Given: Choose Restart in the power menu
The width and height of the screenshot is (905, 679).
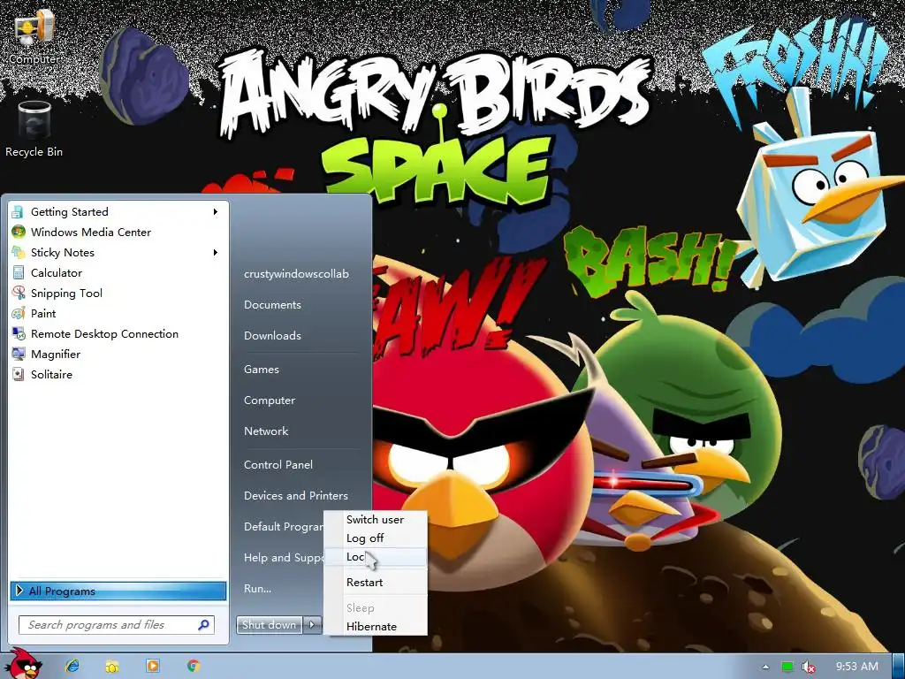Looking at the screenshot, I should coord(375,582).
